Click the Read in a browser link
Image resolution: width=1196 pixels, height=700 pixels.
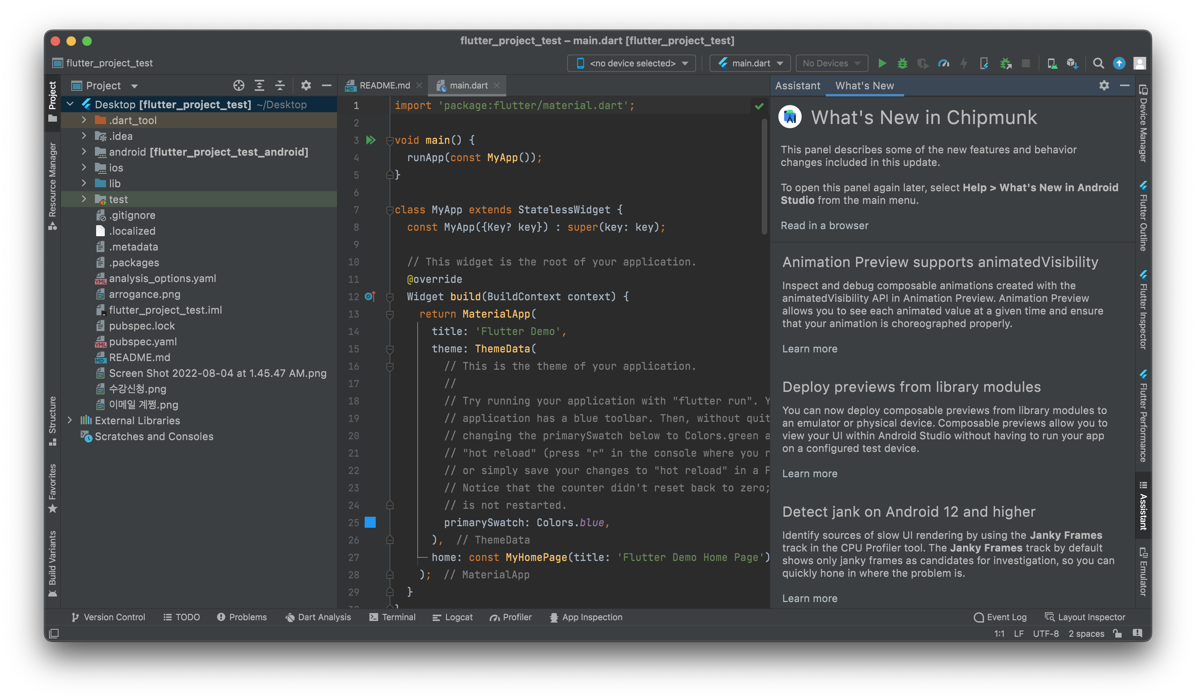point(824,226)
